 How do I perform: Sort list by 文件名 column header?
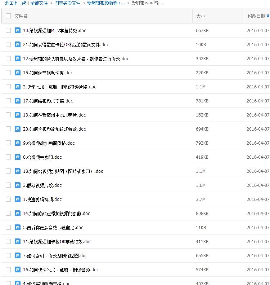coord(21,16)
